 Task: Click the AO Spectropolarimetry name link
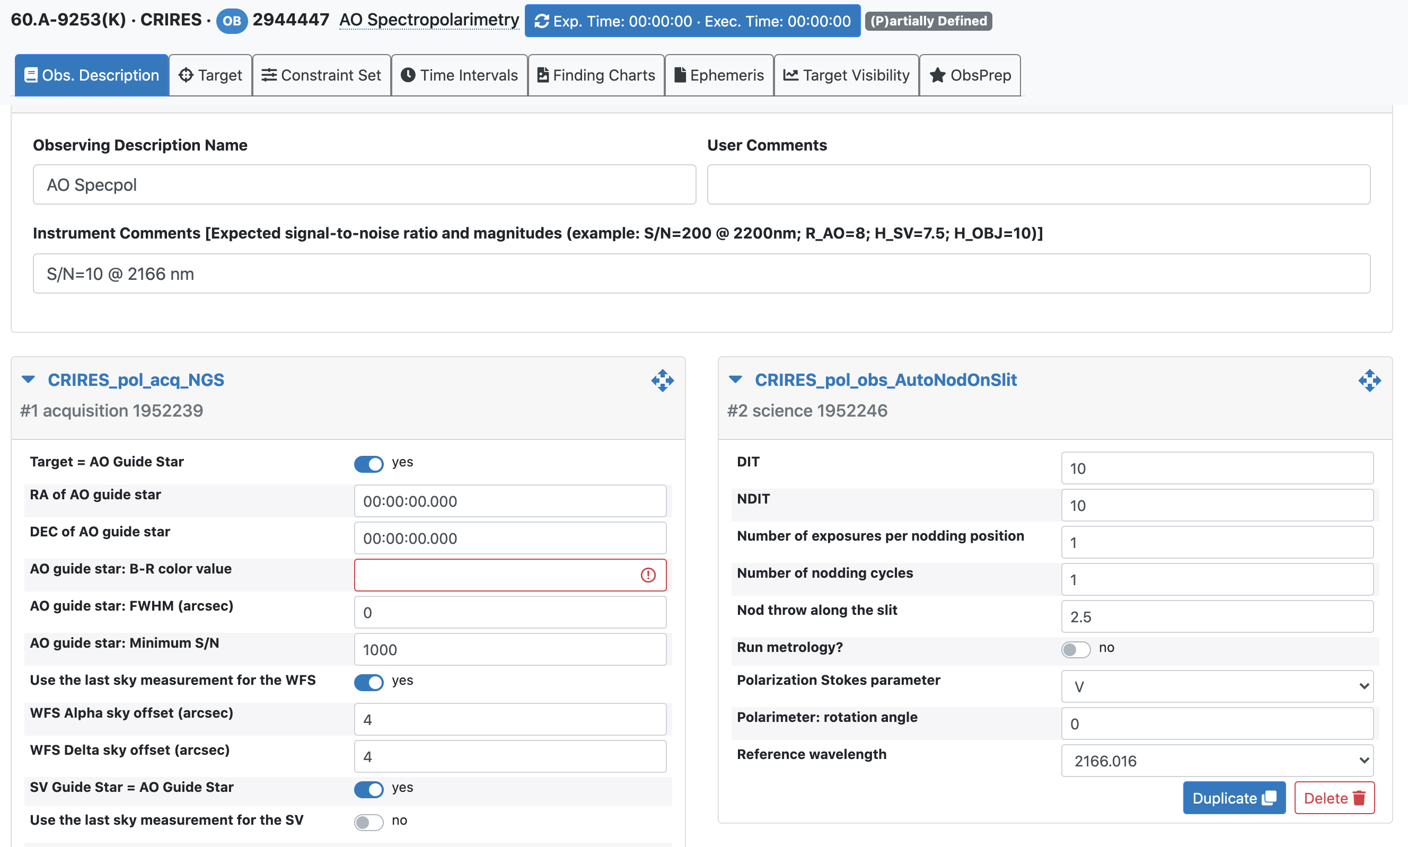click(429, 20)
